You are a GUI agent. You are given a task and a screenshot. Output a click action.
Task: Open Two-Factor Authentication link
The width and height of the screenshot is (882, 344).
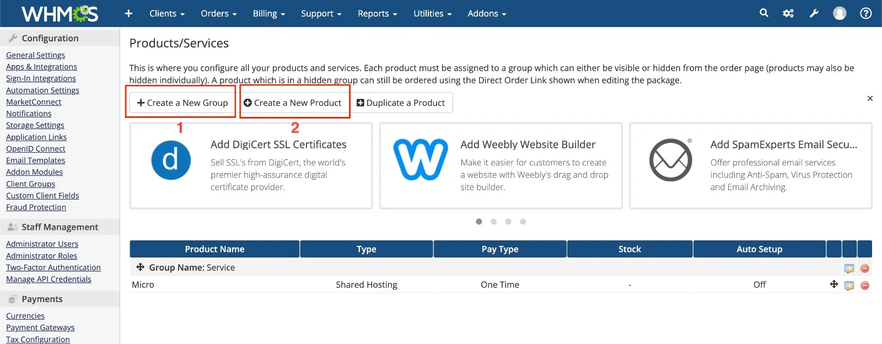[x=53, y=267]
